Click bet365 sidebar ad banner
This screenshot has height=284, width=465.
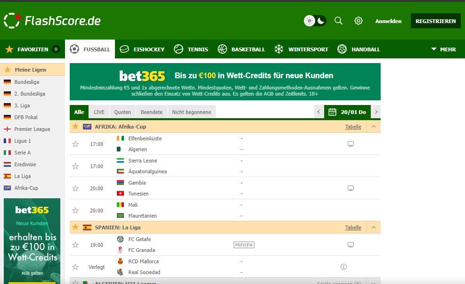coord(32,241)
